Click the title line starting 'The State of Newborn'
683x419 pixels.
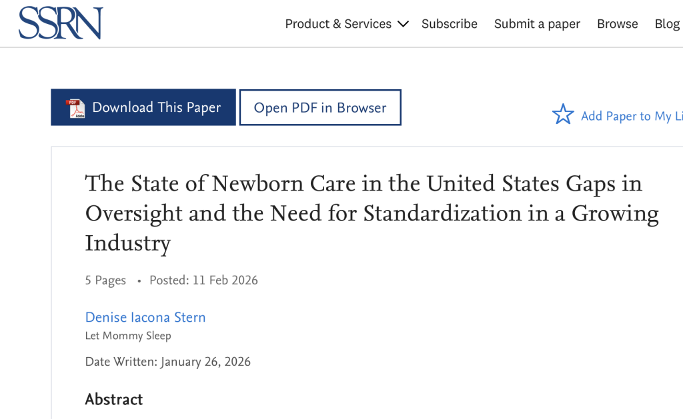(364, 183)
